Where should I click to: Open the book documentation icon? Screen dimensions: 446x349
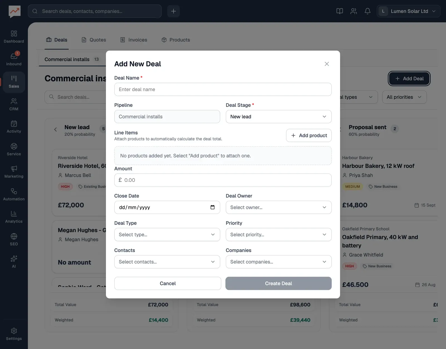pos(340,11)
